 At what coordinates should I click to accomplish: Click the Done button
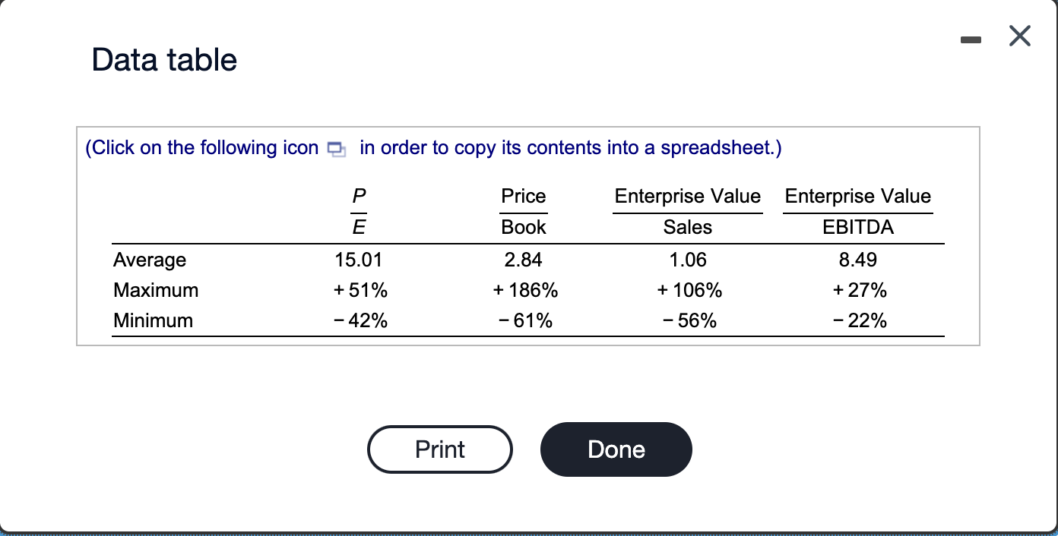(616, 449)
